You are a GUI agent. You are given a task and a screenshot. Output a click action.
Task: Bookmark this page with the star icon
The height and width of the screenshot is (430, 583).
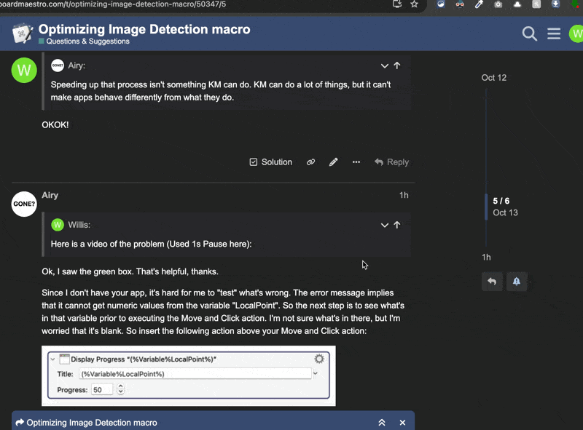415,4
